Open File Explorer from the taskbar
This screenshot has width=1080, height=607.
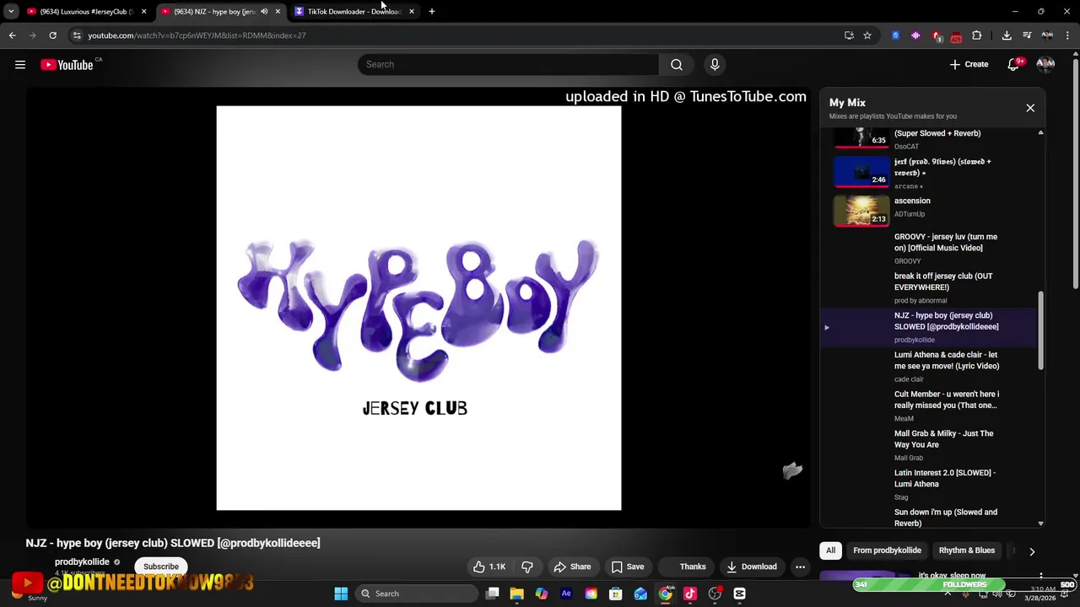(516, 594)
